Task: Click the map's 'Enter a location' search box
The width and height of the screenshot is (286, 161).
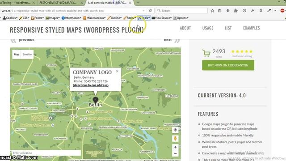Action: coord(46,153)
